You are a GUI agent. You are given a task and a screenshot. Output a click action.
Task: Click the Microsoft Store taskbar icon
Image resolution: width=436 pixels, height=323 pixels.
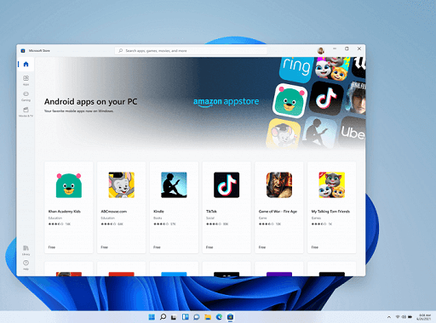tap(230, 317)
